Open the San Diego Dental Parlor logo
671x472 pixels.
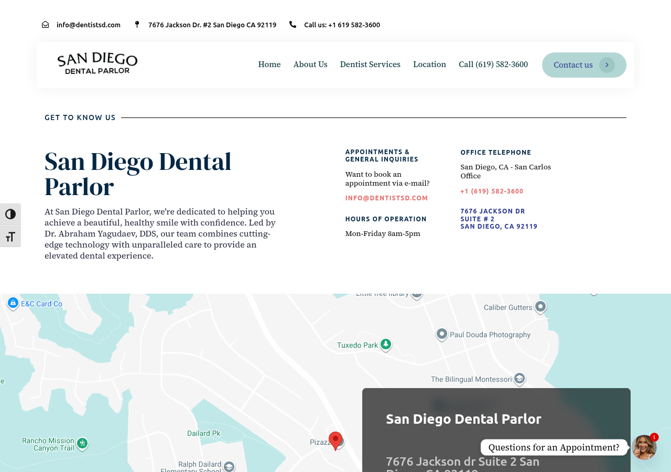(98, 63)
